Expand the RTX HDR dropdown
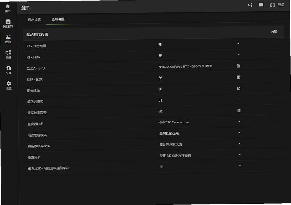 coord(239,55)
